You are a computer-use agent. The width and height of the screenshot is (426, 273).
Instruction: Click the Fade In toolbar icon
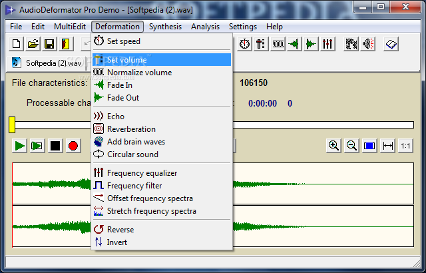[294, 44]
